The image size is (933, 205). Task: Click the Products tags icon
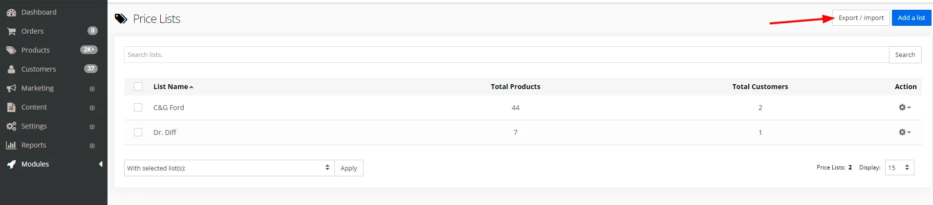tap(11, 50)
